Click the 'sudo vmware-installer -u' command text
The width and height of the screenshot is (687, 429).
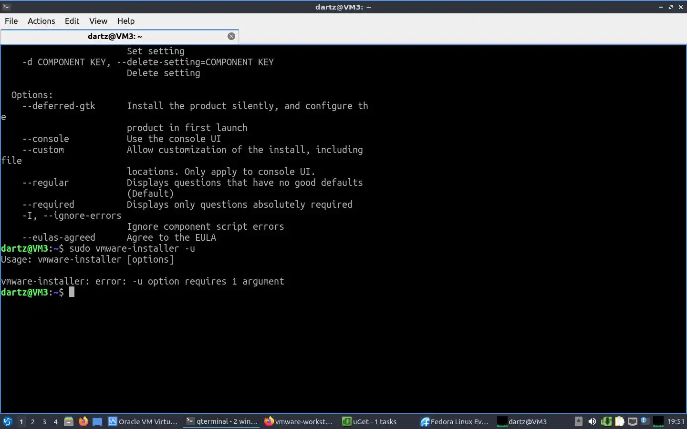tap(132, 248)
